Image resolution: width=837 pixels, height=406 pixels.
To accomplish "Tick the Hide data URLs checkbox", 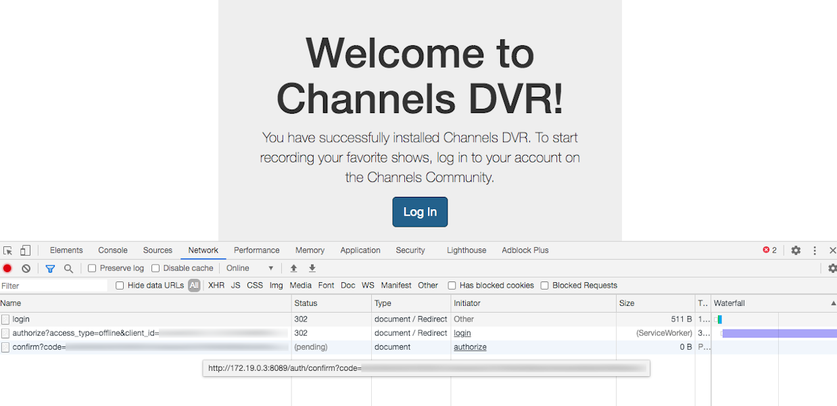I will point(120,286).
